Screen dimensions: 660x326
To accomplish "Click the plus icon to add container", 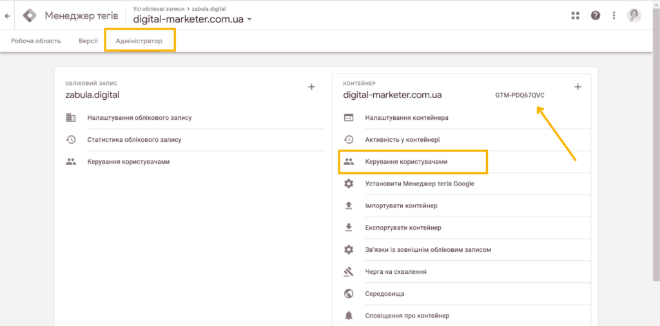I will pos(578,87).
